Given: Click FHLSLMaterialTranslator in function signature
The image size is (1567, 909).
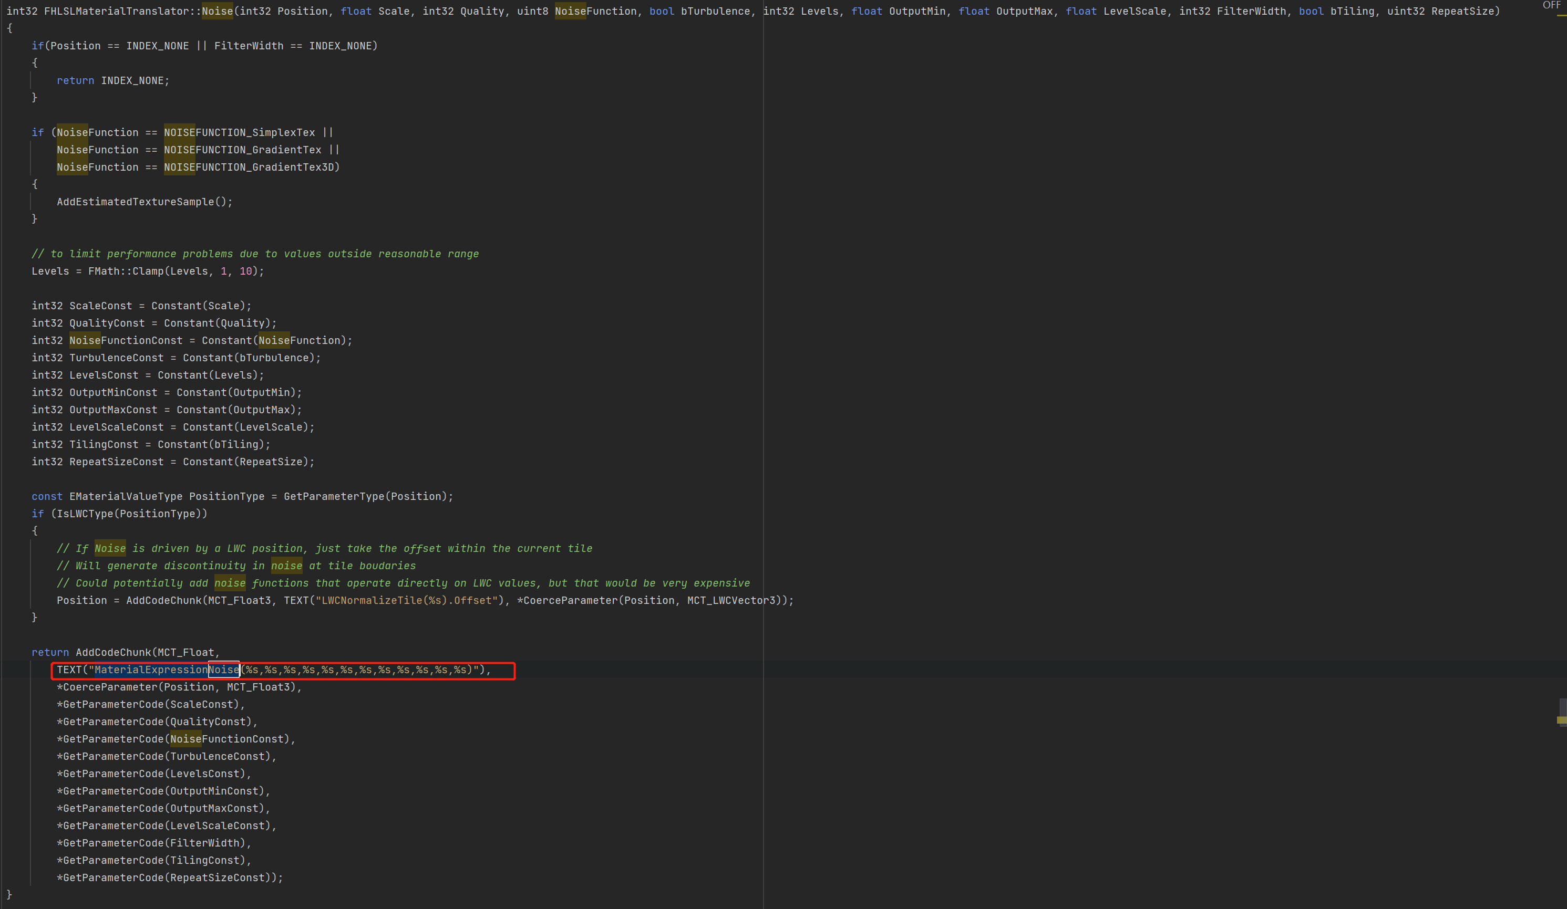Looking at the screenshot, I should click(118, 11).
